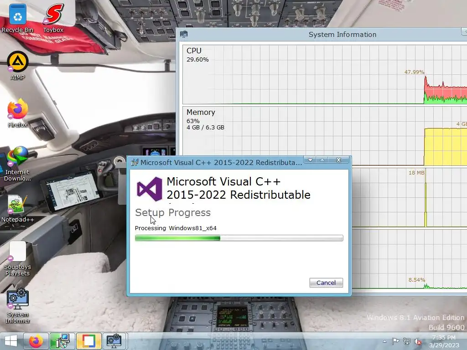Activate System Informer taskbar button
This screenshot has width=467, height=350.
[114, 341]
